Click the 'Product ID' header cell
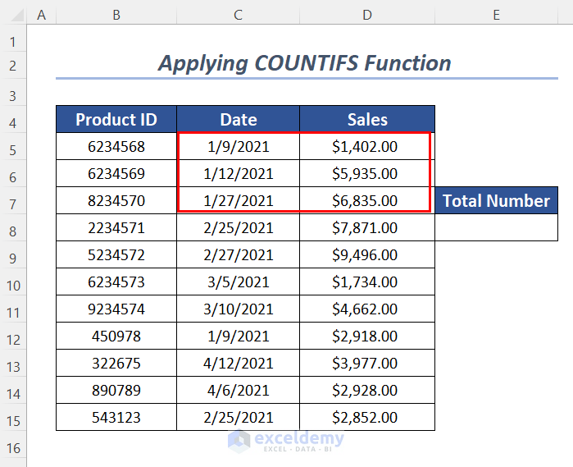 coord(116,119)
